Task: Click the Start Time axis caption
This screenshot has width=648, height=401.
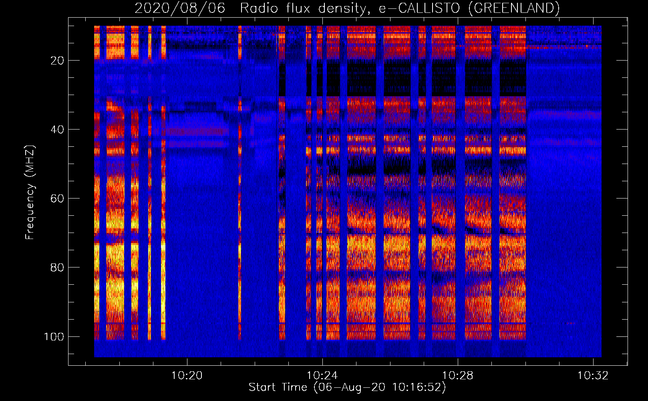Action: click(x=347, y=387)
